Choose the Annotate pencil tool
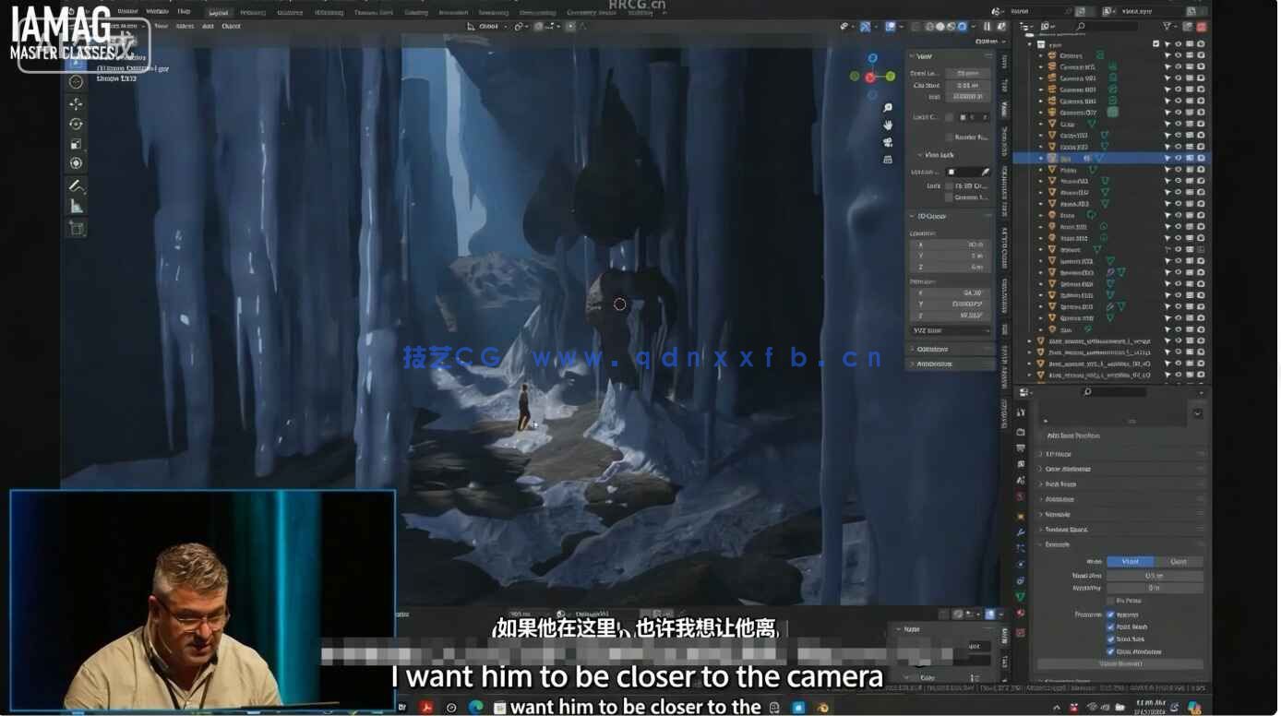This screenshot has width=1281, height=716. [x=76, y=185]
